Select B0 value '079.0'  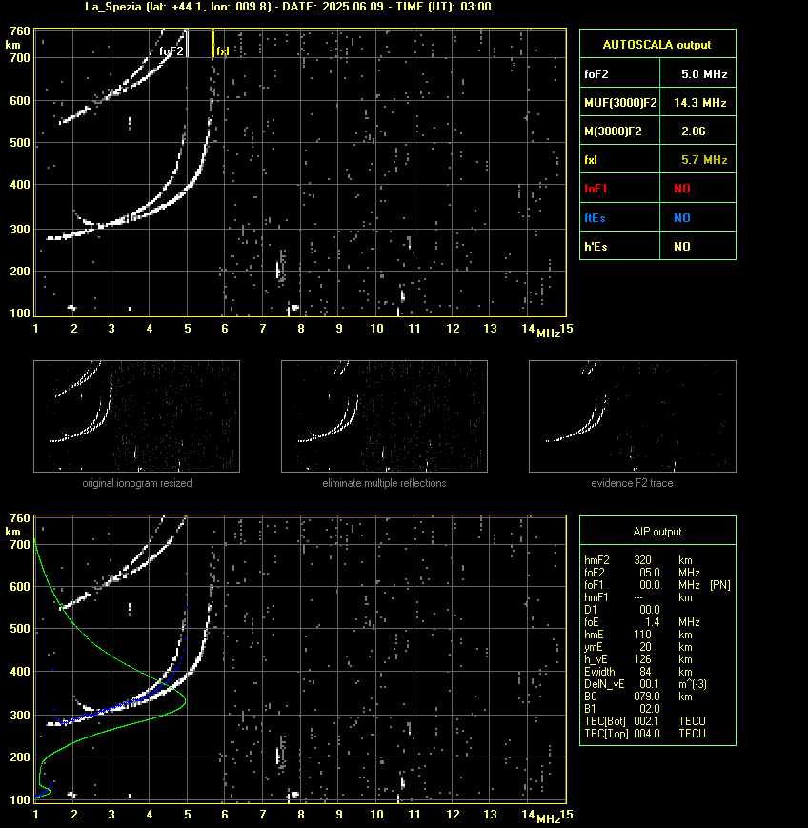click(647, 697)
